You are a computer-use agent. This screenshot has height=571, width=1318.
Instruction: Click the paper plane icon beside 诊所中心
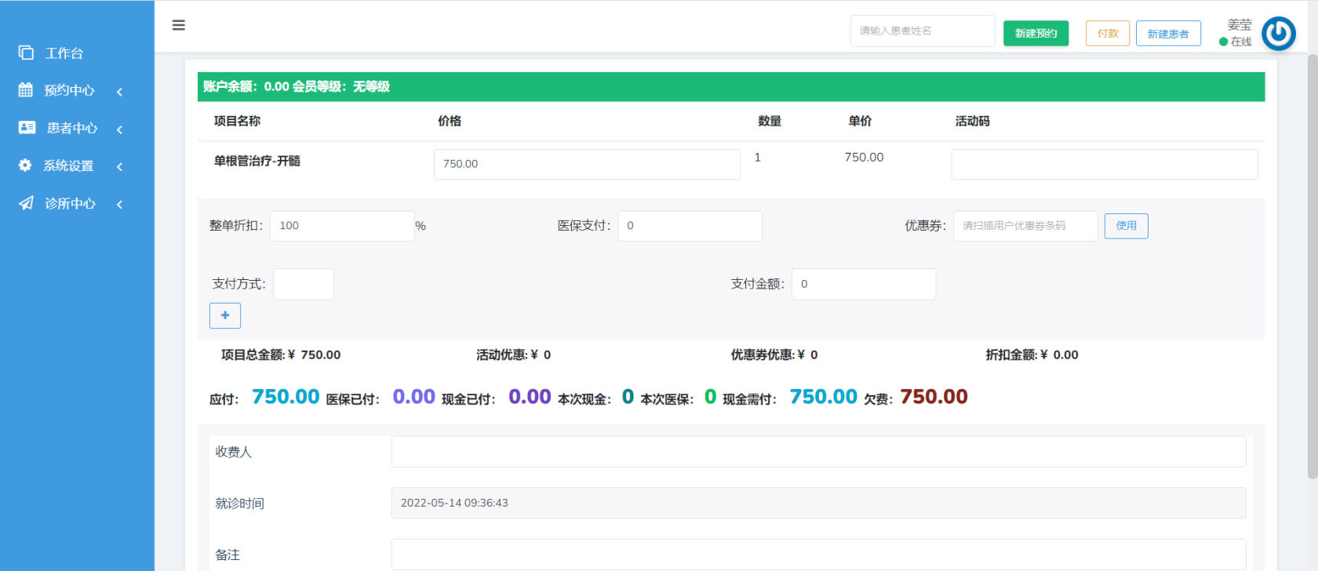(x=26, y=203)
